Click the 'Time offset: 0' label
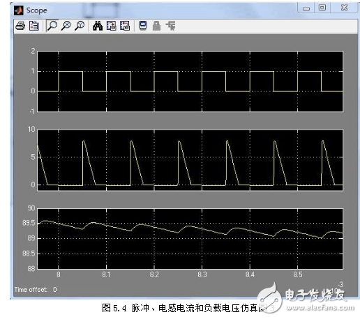360x319 pixels. click(36, 290)
